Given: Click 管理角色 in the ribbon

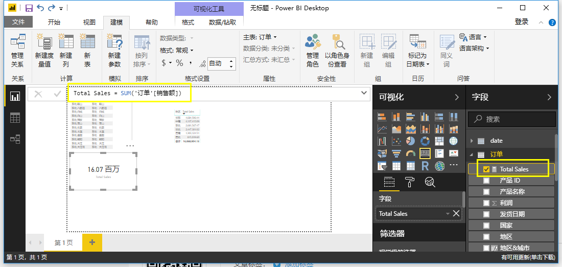Looking at the screenshot, I should click(313, 51).
